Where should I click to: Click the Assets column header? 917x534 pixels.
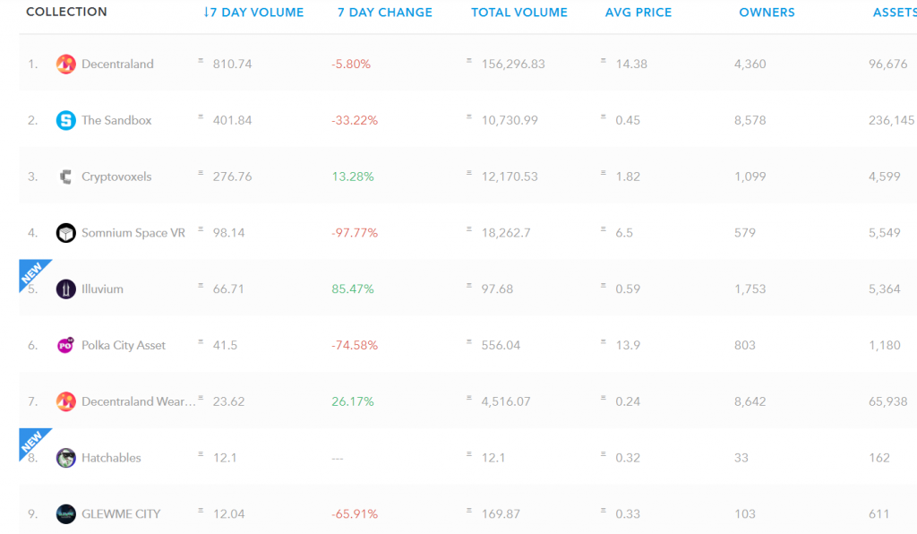coord(894,13)
